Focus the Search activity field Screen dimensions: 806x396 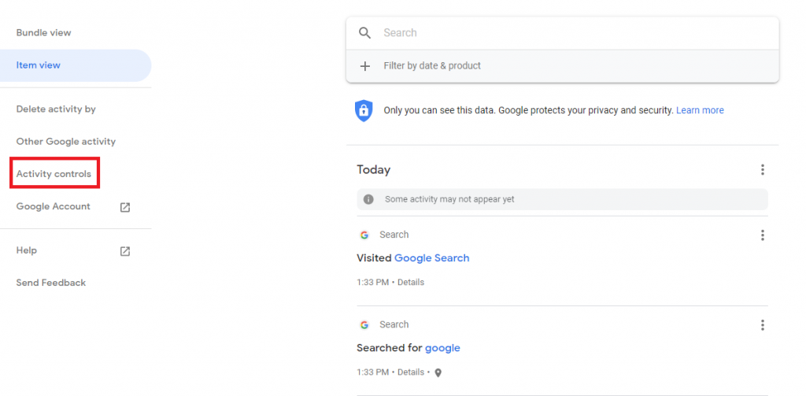(x=562, y=33)
